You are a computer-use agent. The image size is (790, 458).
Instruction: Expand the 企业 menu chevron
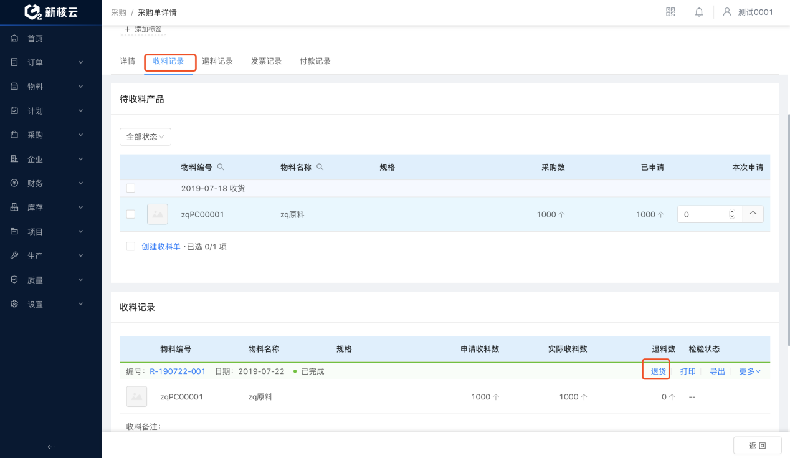81,160
